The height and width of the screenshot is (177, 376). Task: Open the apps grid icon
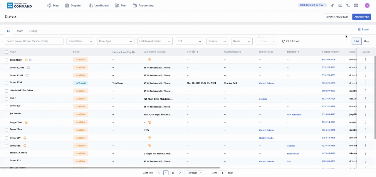pyautogui.click(x=356, y=6)
